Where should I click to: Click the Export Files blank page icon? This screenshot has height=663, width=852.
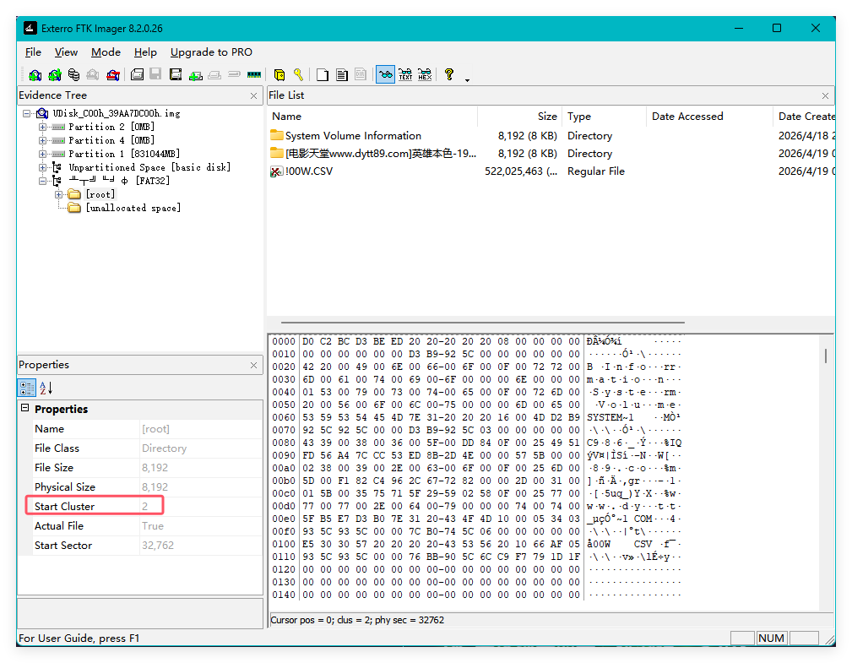[x=323, y=75]
